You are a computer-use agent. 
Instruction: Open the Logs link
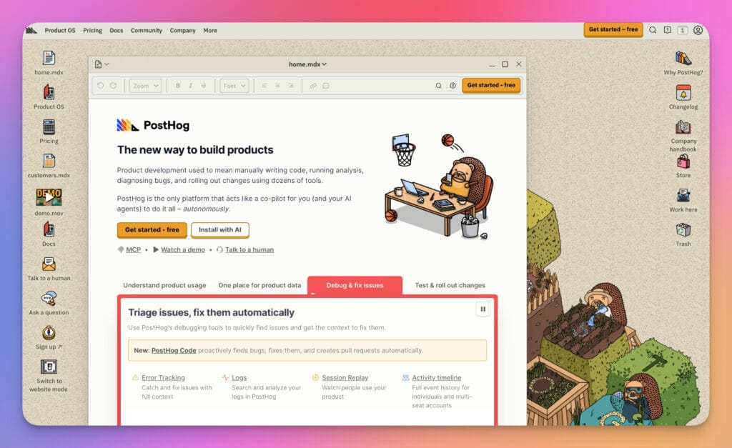(x=239, y=377)
